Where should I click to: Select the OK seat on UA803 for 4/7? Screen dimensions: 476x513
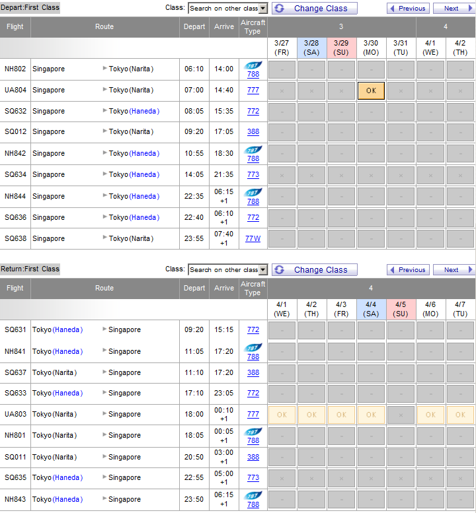pyautogui.click(x=460, y=415)
